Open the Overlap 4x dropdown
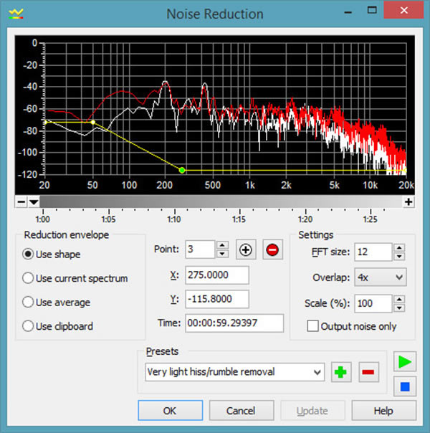Image resolution: width=430 pixels, height=433 pixels. [379, 277]
